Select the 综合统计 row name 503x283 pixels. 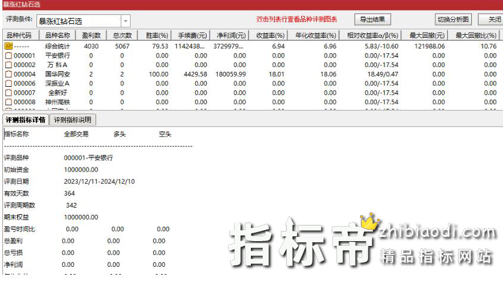pos(57,46)
